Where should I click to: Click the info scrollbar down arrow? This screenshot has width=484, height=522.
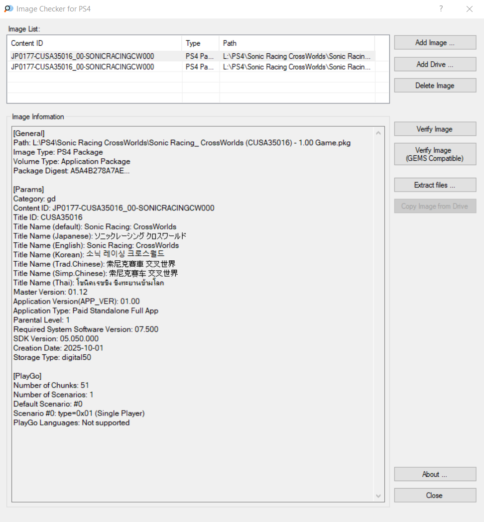click(x=378, y=496)
